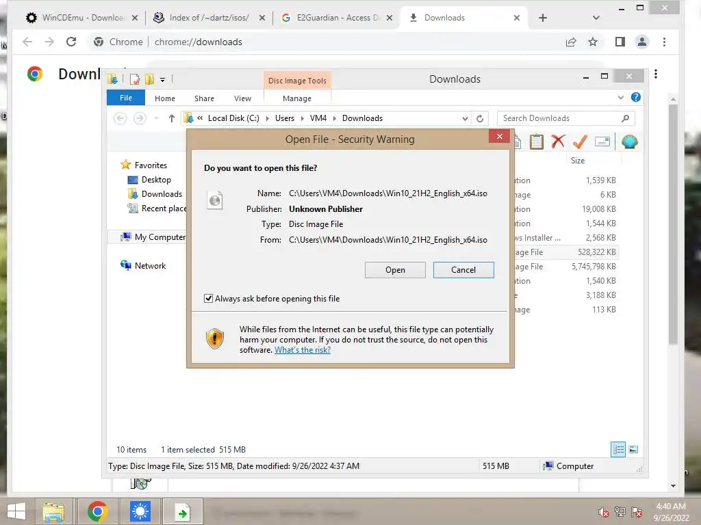Switch to WinCDEmu Chrome tab
The width and height of the screenshot is (701, 525).
click(x=81, y=18)
